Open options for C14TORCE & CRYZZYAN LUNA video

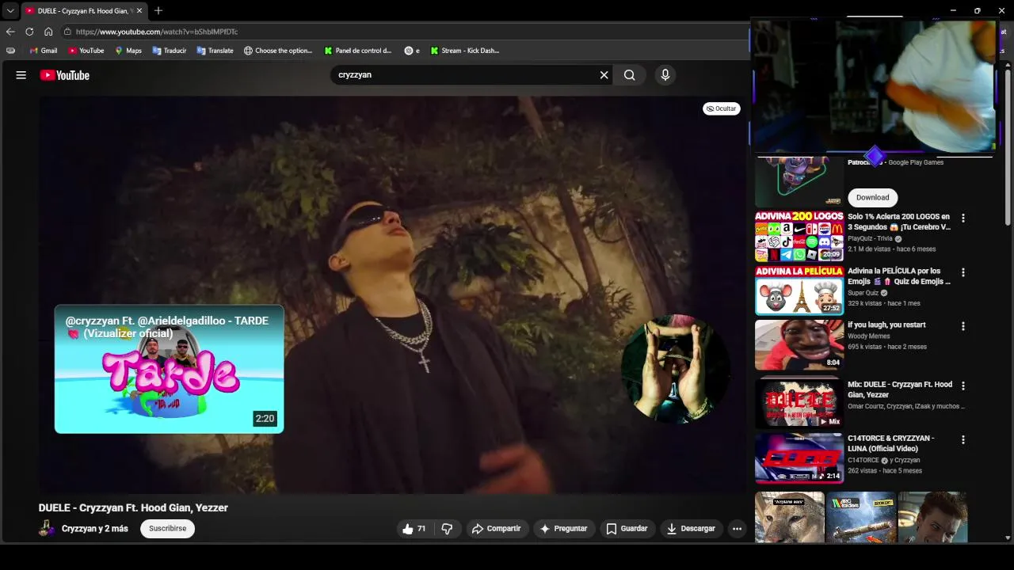pyautogui.click(x=963, y=439)
